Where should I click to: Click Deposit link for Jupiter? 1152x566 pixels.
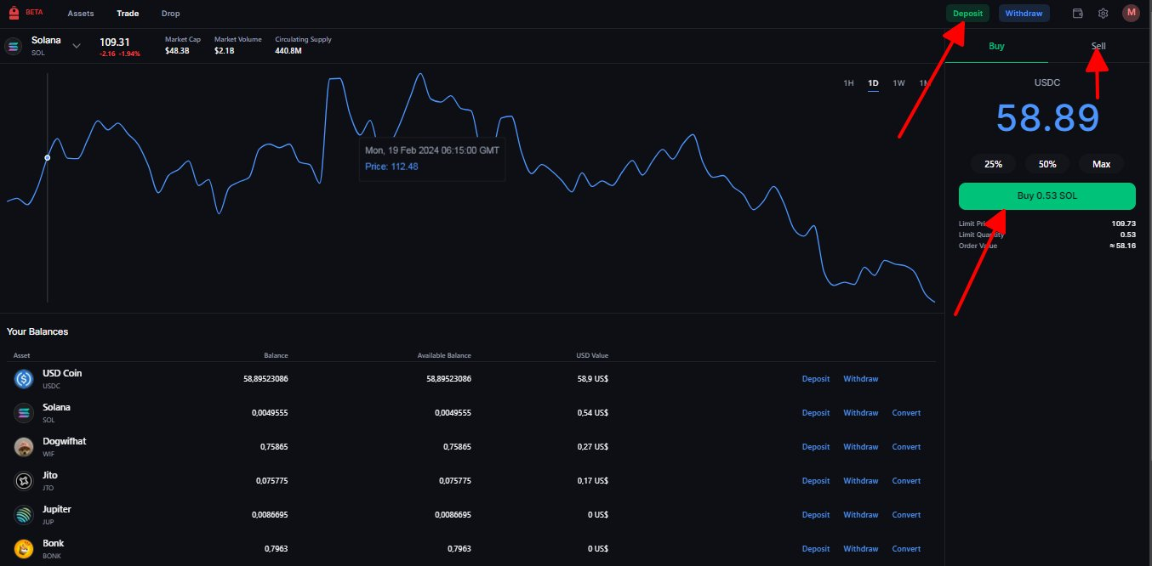tap(815, 515)
